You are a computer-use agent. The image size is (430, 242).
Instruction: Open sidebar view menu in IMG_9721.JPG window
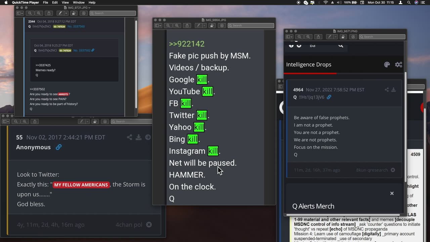coord(20,13)
